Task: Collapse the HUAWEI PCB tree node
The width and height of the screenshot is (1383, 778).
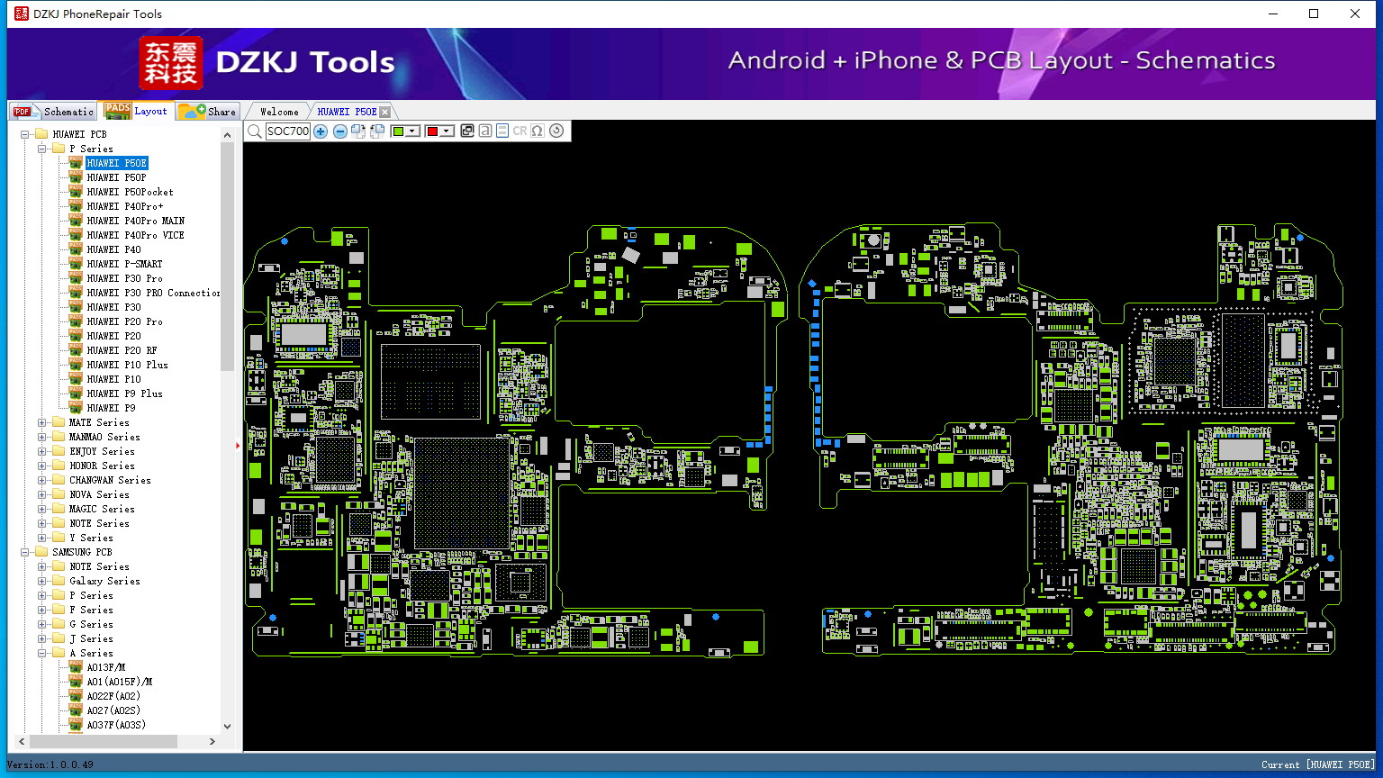Action: point(25,134)
